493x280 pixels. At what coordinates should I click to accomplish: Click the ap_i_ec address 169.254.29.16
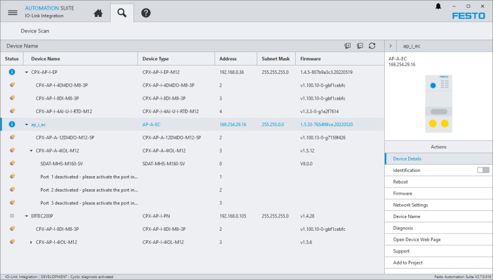pyautogui.click(x=233, y=125)
